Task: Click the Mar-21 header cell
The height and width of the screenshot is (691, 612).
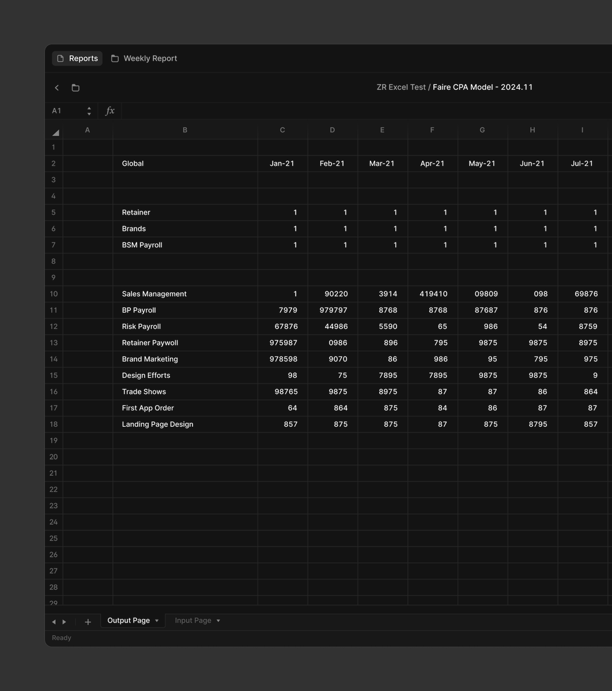Action: tap(382, 164)
